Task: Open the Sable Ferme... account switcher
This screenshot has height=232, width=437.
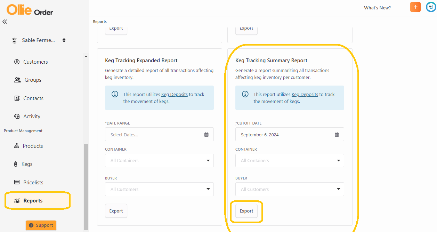Action: point(39,40)
